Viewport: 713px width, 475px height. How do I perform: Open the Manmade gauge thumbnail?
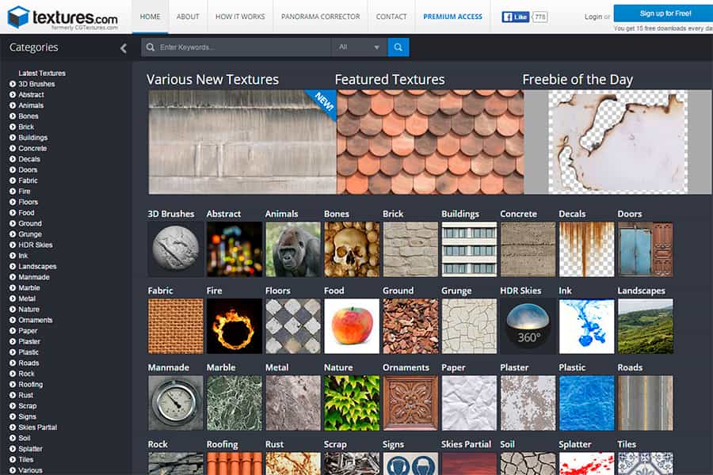(175, 403)
